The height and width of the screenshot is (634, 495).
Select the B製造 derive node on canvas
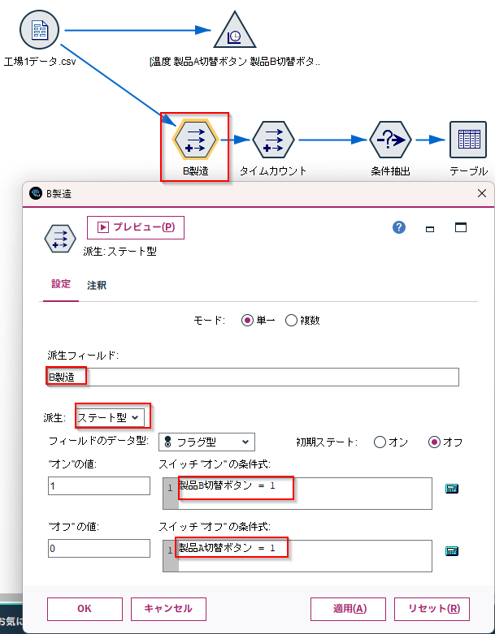(x=196, y=140)
